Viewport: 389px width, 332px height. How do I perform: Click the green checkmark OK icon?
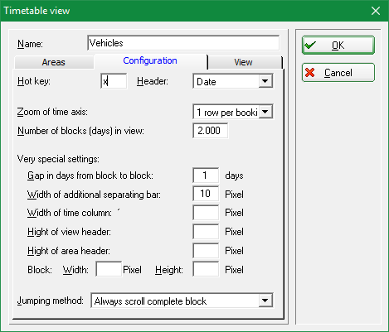pos(309,45)
